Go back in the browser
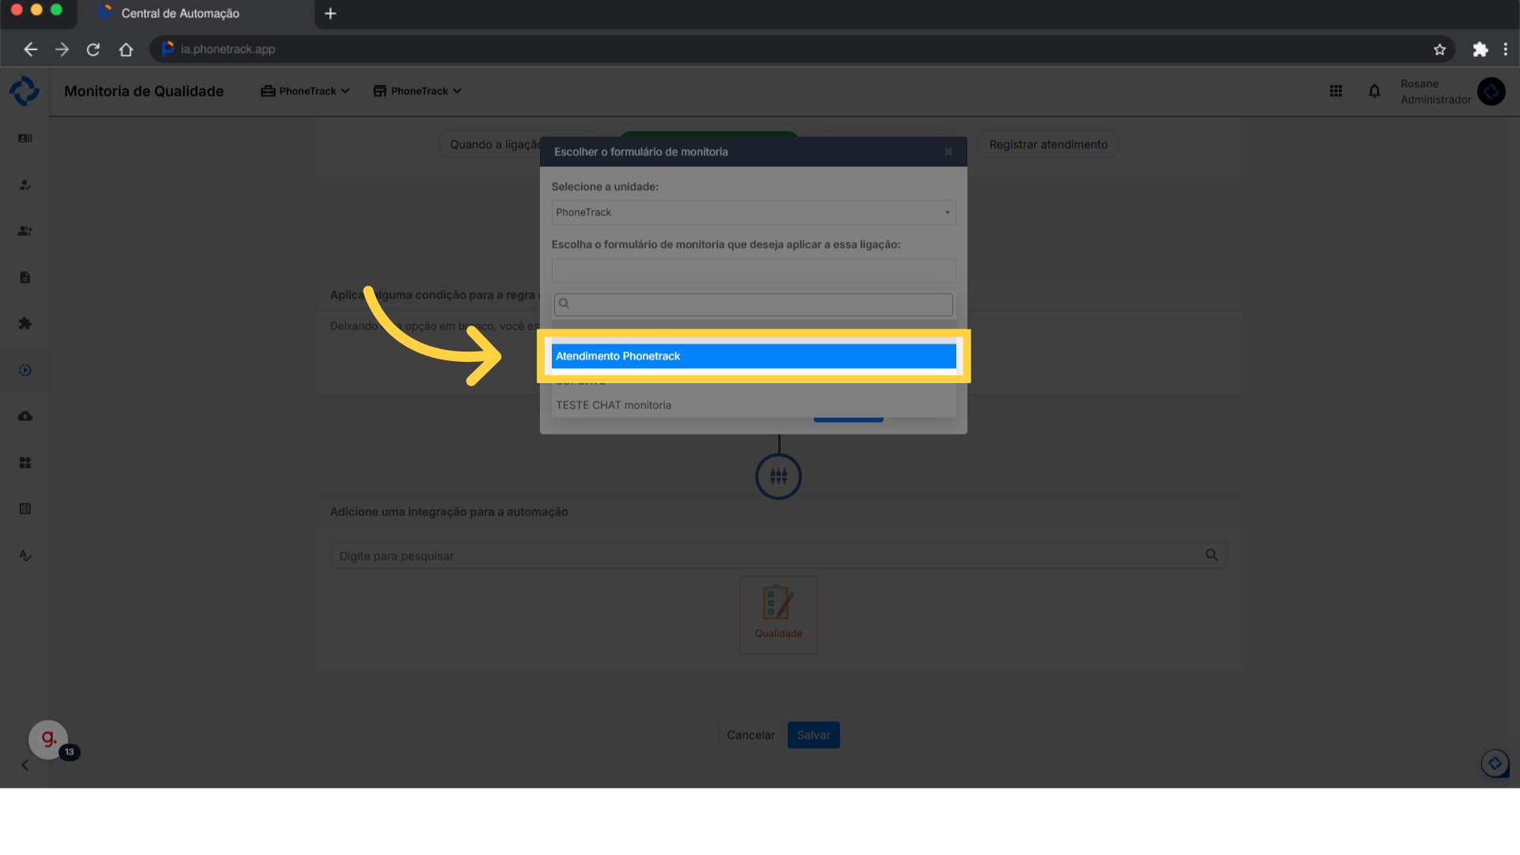 [x=31, y=49]
